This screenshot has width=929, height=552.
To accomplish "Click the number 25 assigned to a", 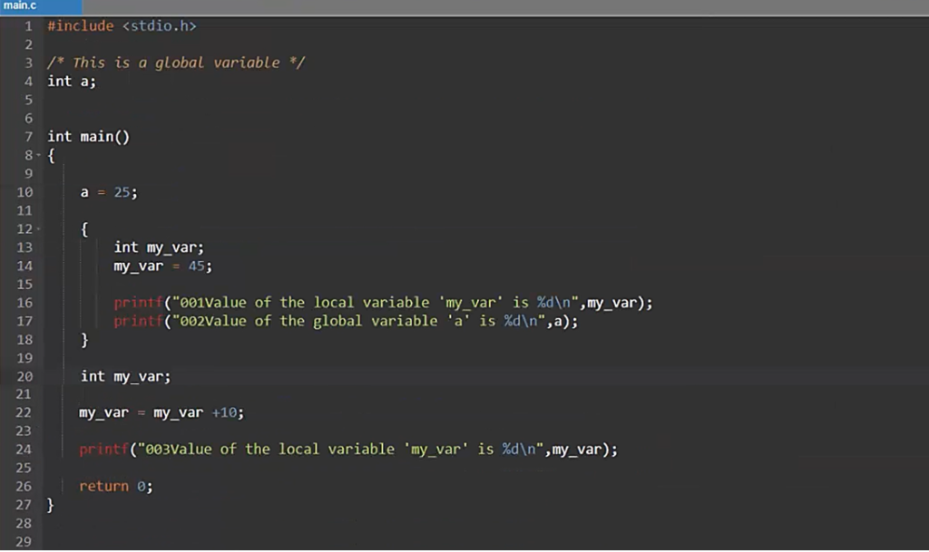I will click(x=122, y=192).
